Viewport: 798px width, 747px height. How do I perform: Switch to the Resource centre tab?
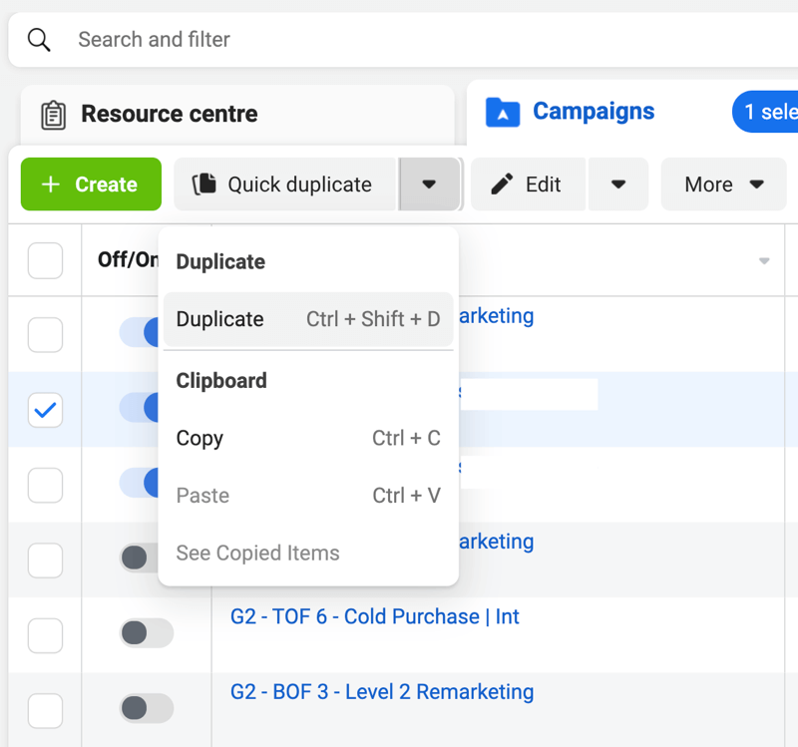(169, 115)
